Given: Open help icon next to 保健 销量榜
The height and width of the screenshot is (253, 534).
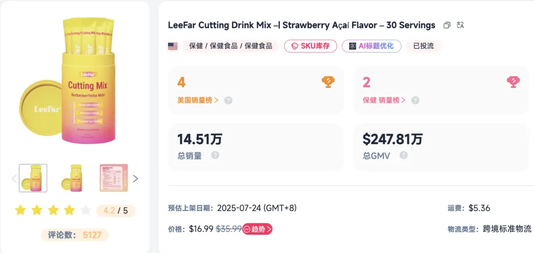Looking at the screenshot, I should (x=415, y=100).
